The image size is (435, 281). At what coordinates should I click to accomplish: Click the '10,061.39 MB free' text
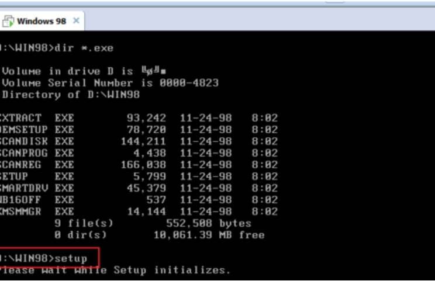pos(209,235)
